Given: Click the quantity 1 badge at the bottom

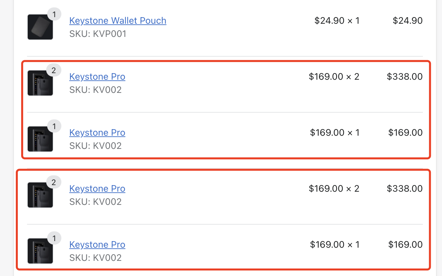Looking at the screenshot, I should [x=54, y=238].
